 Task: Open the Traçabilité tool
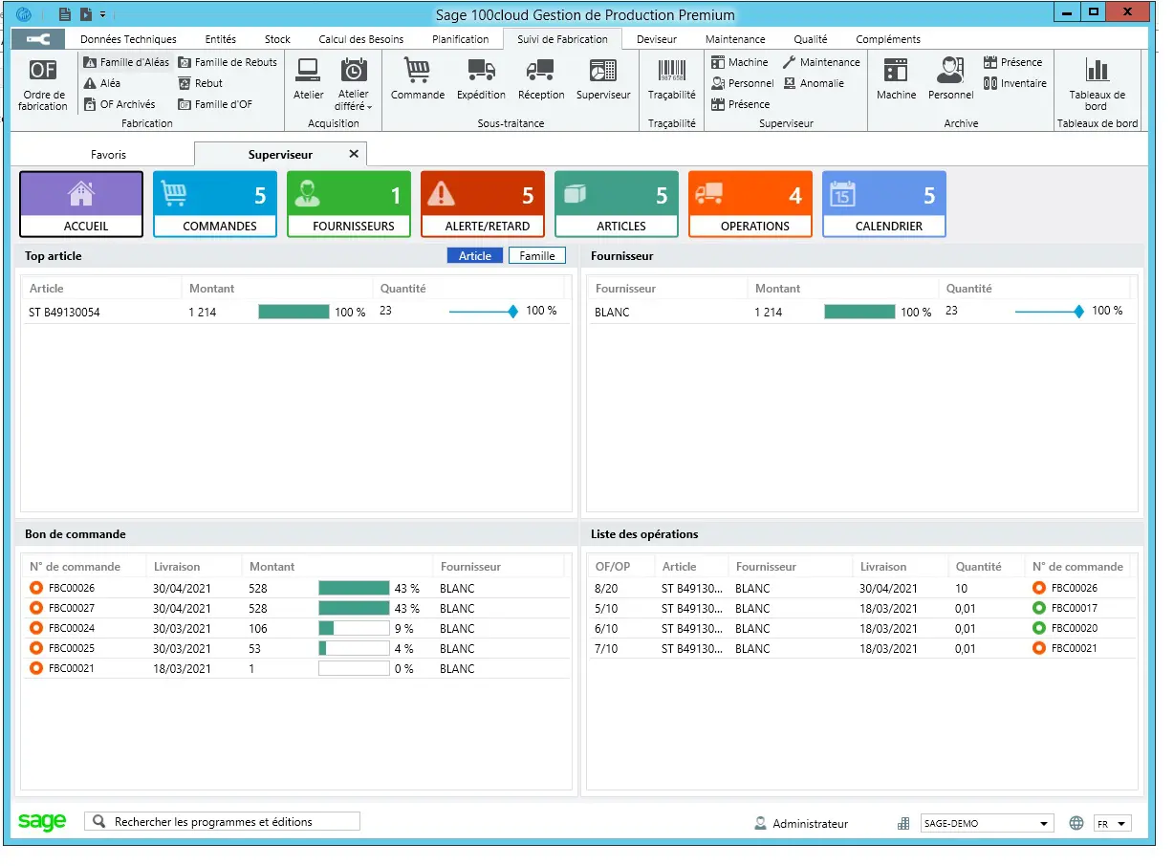coord(671,80)
